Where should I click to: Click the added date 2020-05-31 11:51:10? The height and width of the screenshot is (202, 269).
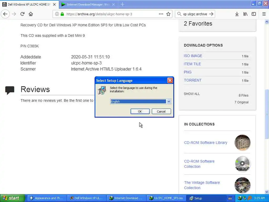(x=90, y=57)
